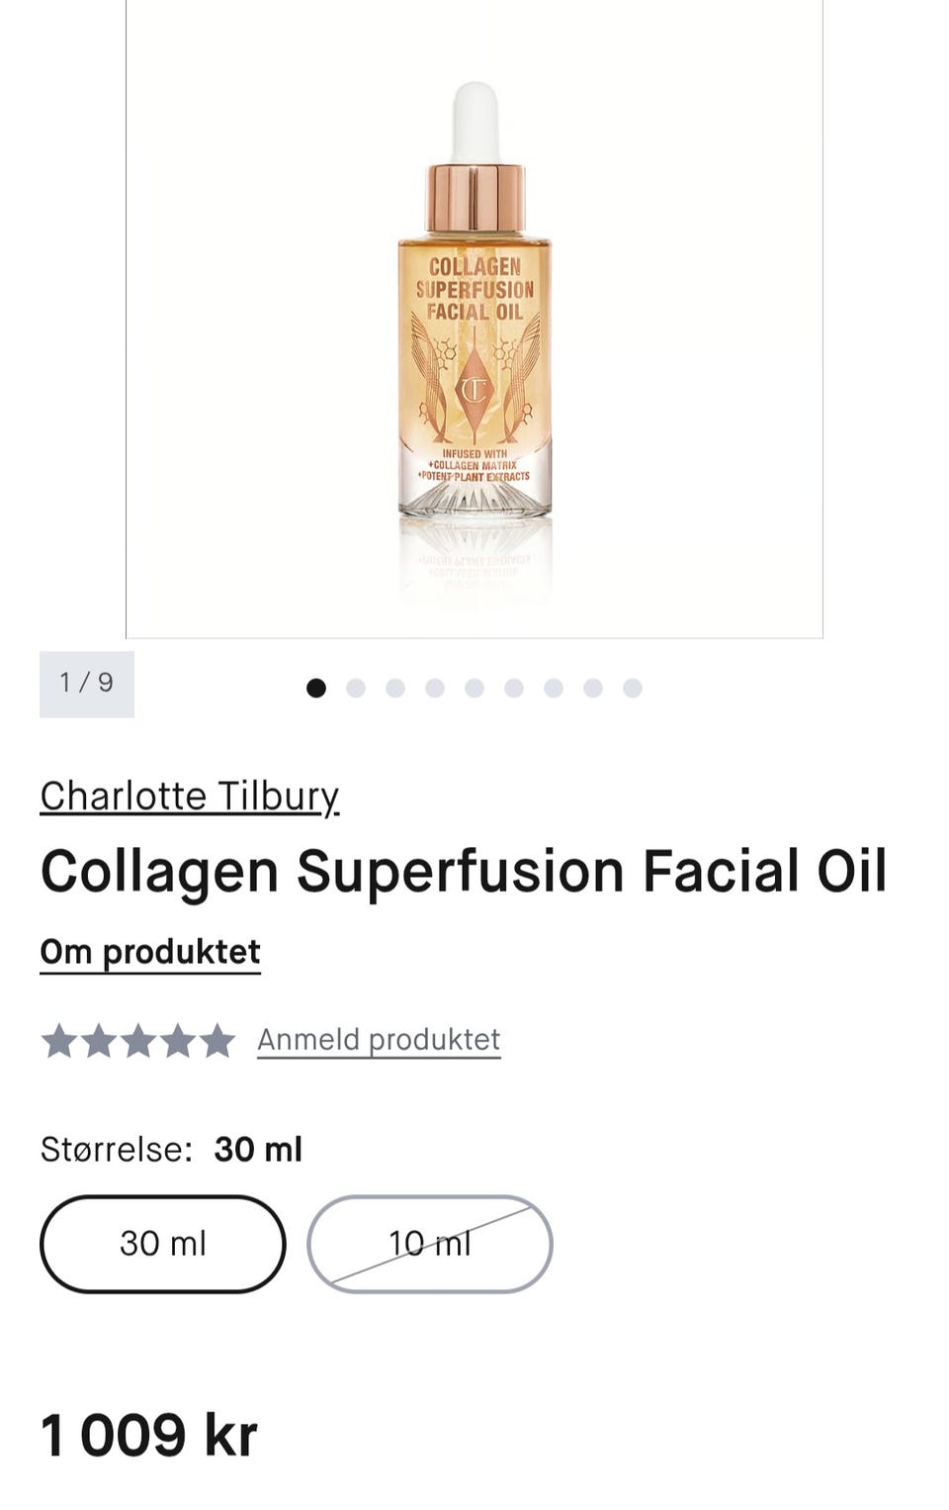Jump to eighth image dot
This screenshot has height=1510, width=949.
click(x=593, y=688)
